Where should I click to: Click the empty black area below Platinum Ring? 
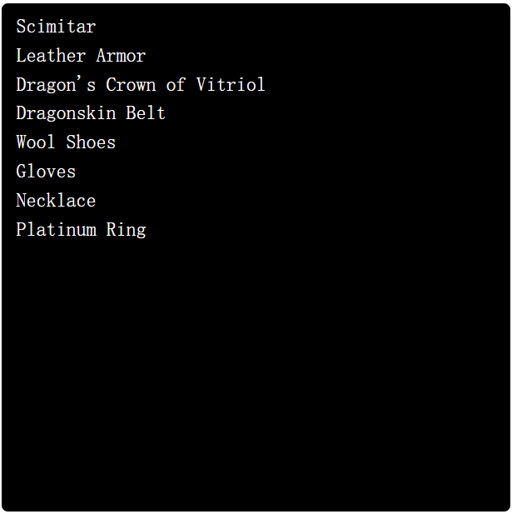[x=256, y=374]
